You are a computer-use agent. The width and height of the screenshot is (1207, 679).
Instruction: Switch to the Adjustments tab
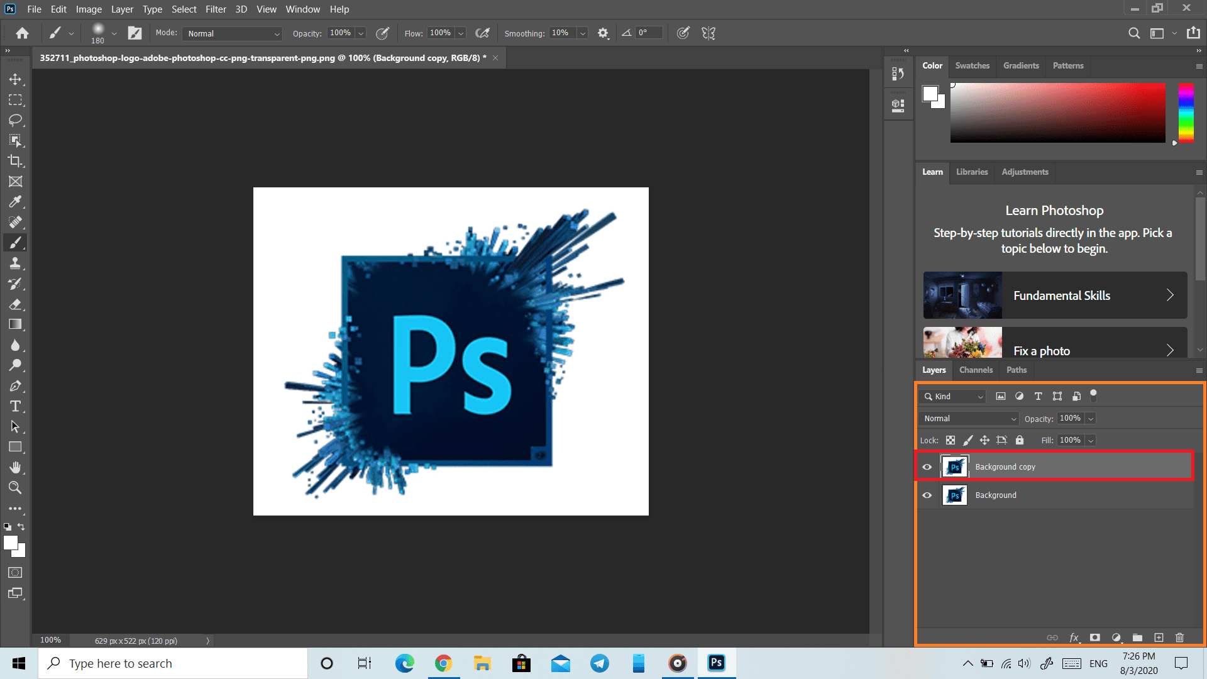point(1025,172)
